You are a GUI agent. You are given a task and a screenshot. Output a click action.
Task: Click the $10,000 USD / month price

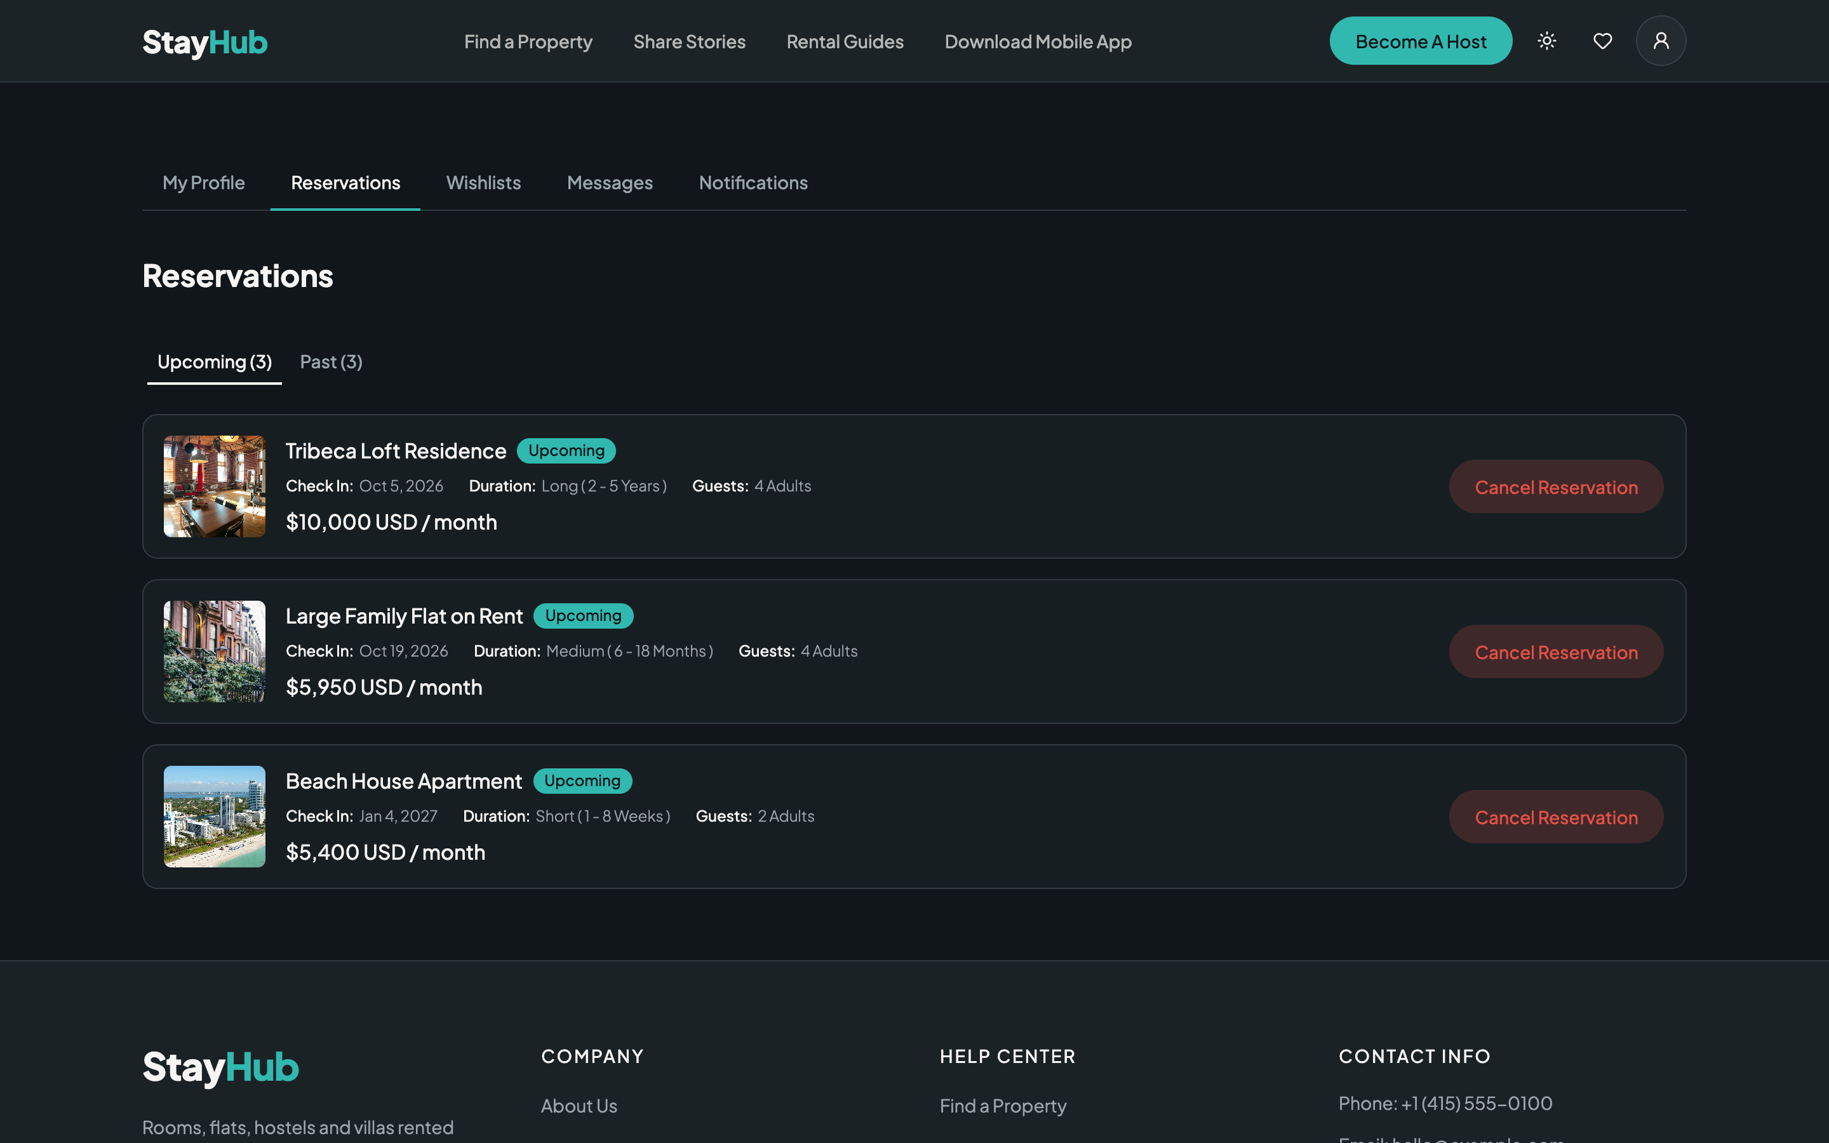(x=391, y=523)
